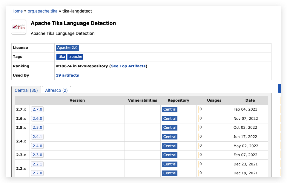Click the Apache Tika logo icon
287x183 pixels.
[x=19, y=27]
